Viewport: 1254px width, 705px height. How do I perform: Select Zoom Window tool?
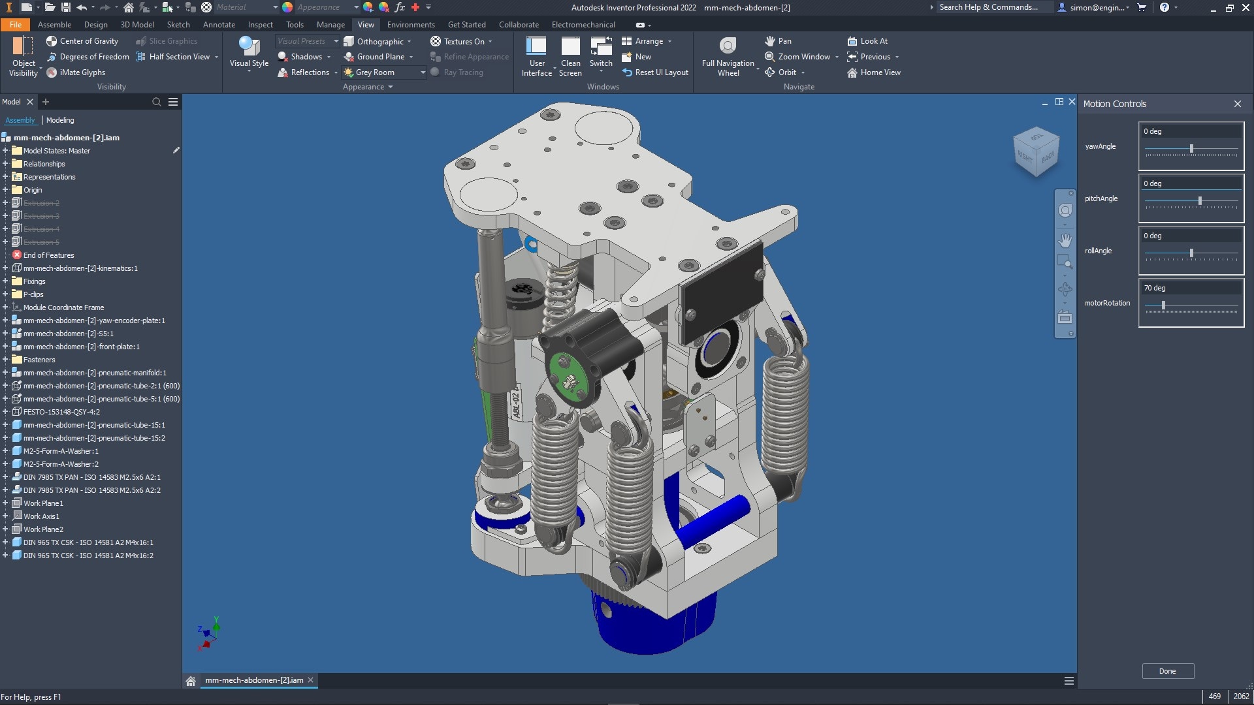point(797,57)
